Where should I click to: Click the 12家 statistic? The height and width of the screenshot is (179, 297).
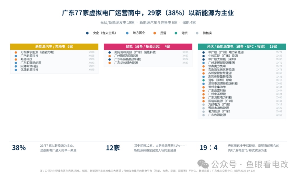coord(113,148)
